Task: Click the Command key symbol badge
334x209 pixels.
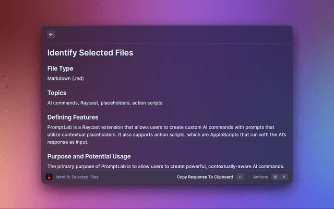Action: 275,177
